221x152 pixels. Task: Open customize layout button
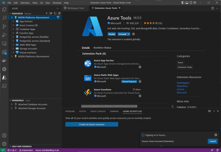pos(194,3)
